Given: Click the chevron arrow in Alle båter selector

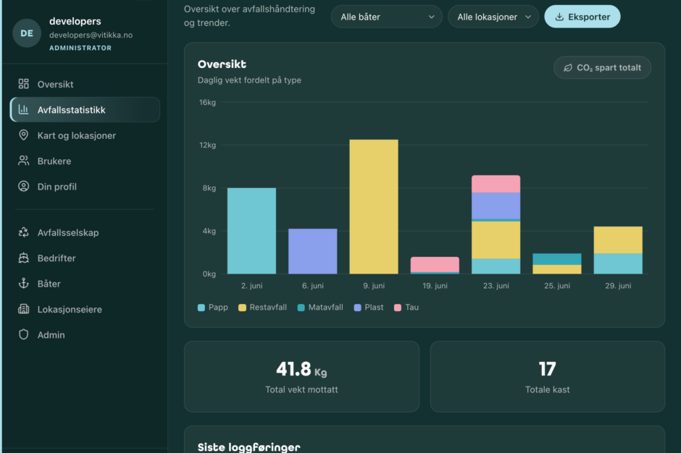Looking at the screenshot, I should click(x=431, y=17).
